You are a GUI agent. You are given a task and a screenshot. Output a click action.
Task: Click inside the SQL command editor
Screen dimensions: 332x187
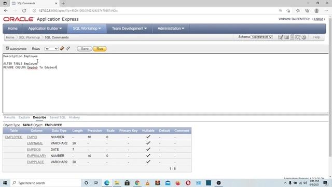point(165,83)
